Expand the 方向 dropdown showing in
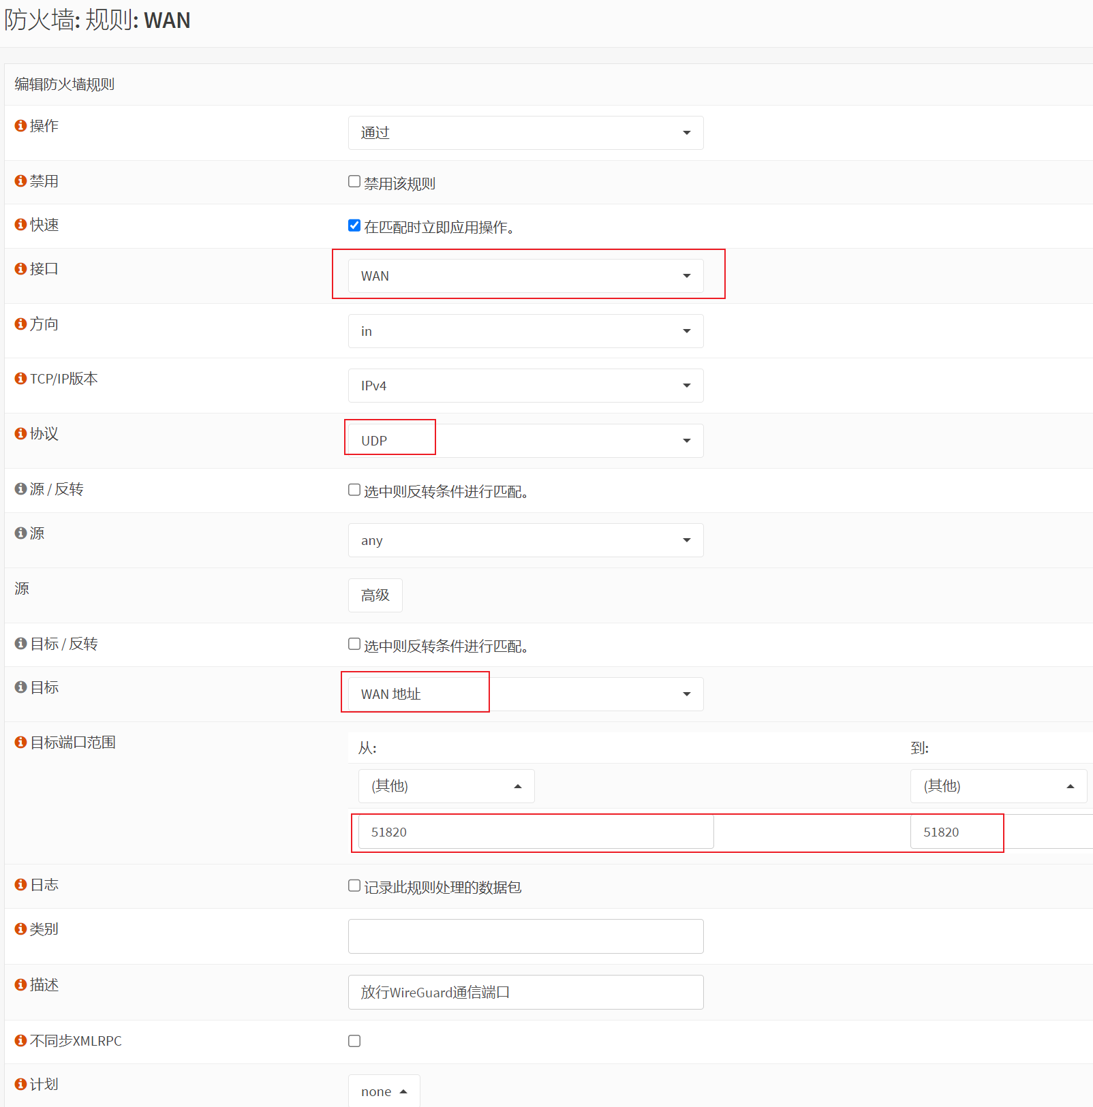 coord(525,331)
